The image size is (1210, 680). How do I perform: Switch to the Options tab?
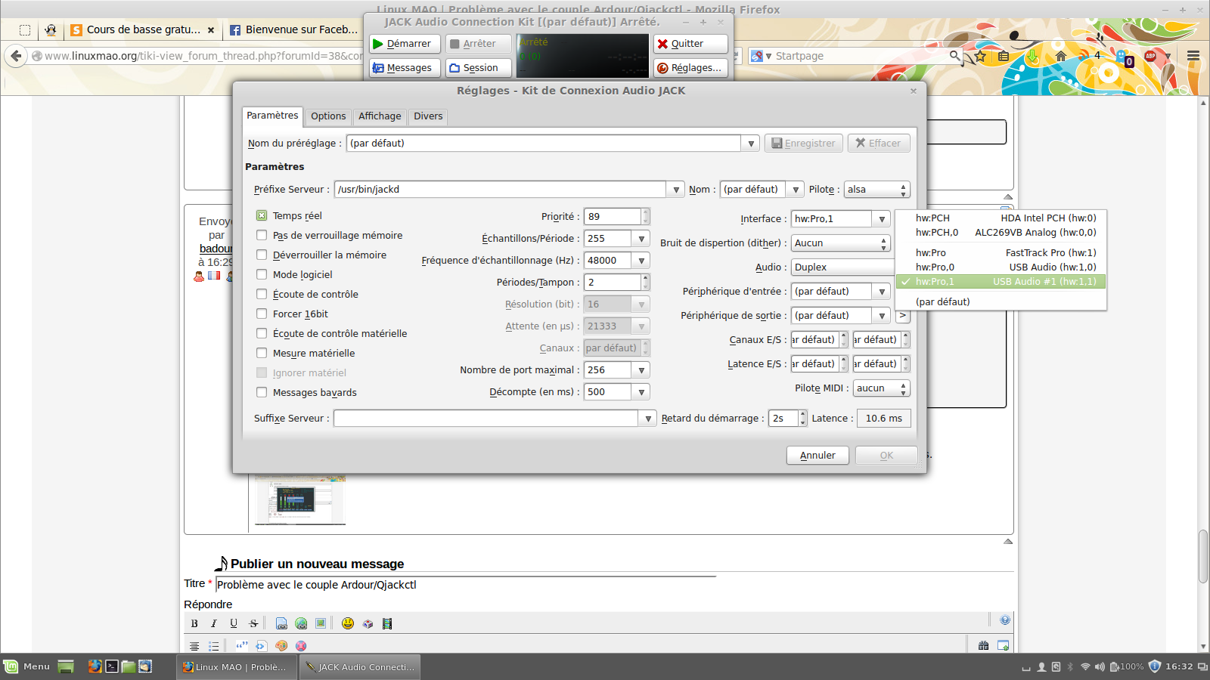(x=328, y=116)
